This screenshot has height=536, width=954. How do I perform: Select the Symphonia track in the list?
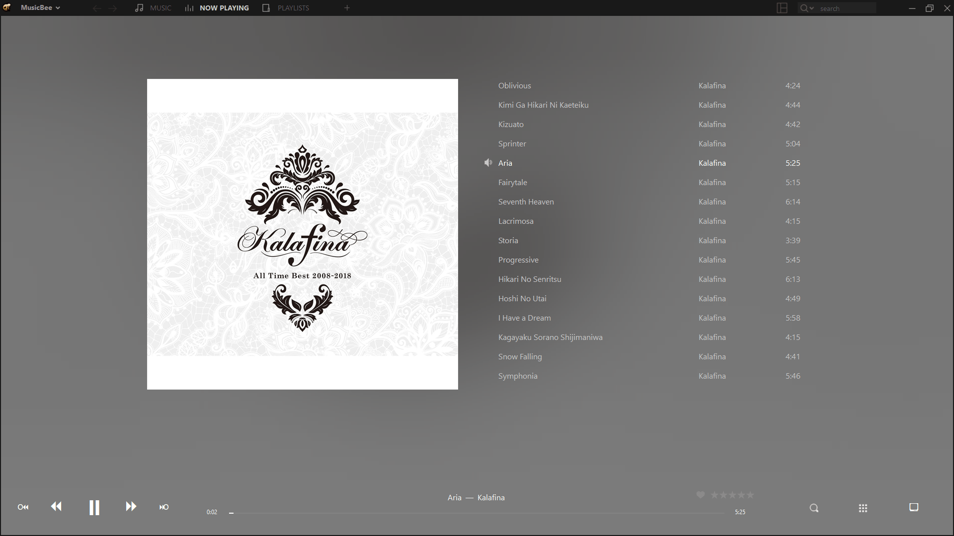click(518, 376)
